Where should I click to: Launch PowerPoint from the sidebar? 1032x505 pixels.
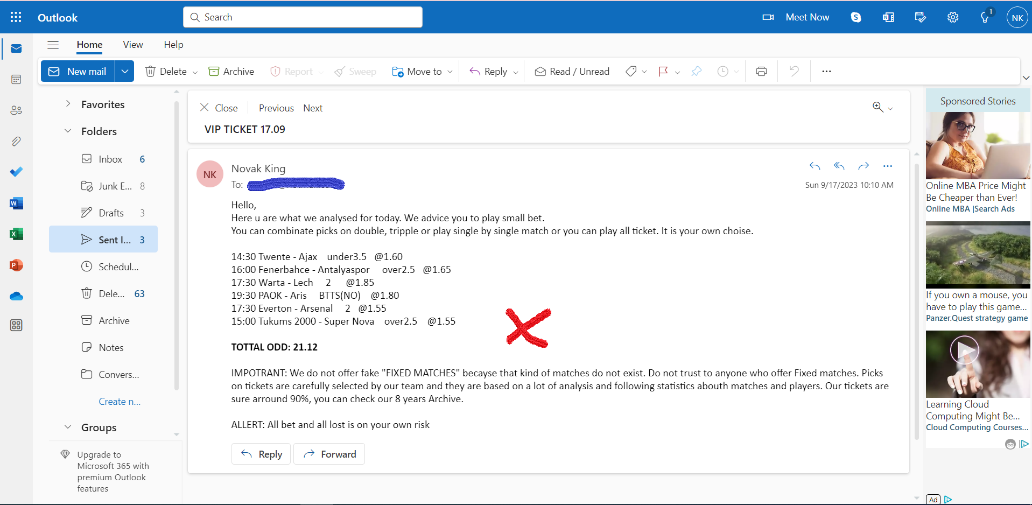16,265
